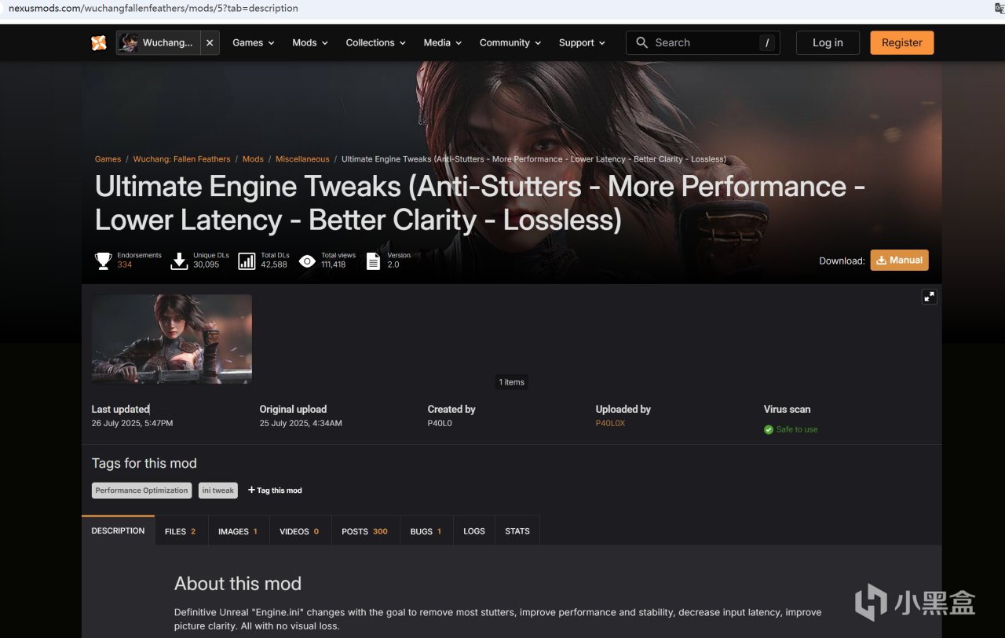The height and width of the screenshot is (638, 1005).
Task: Click the Log in button
Action: pos(828,43)
